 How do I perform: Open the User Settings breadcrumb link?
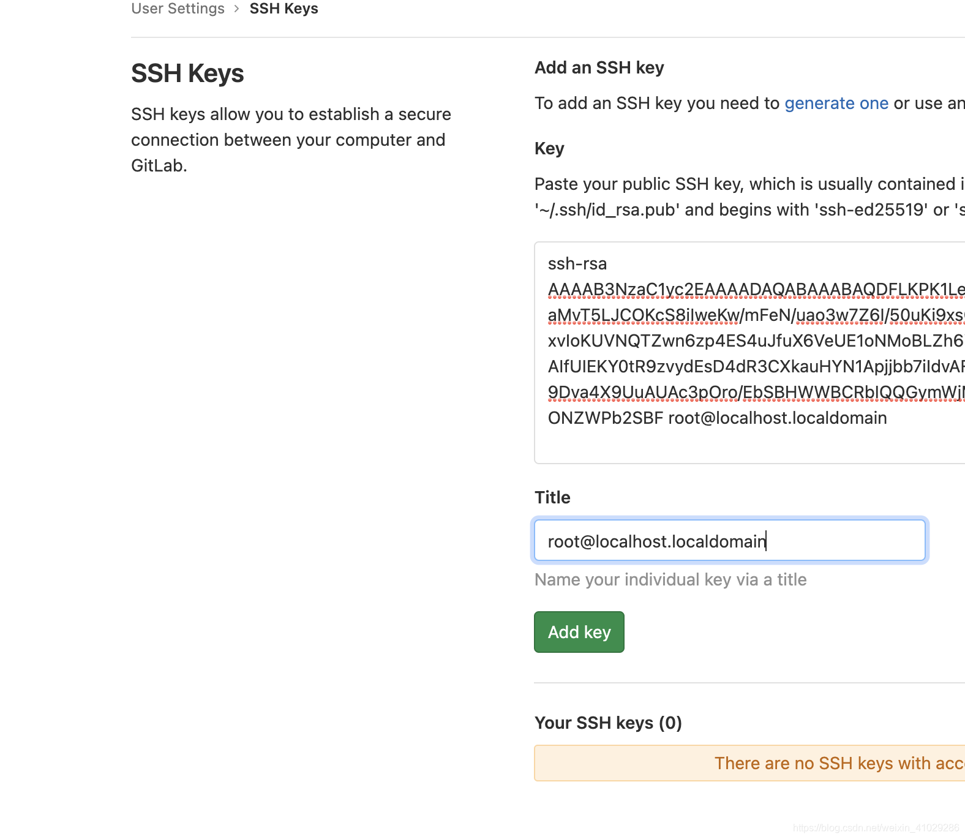pyautogui.click(x=178, y=9)
